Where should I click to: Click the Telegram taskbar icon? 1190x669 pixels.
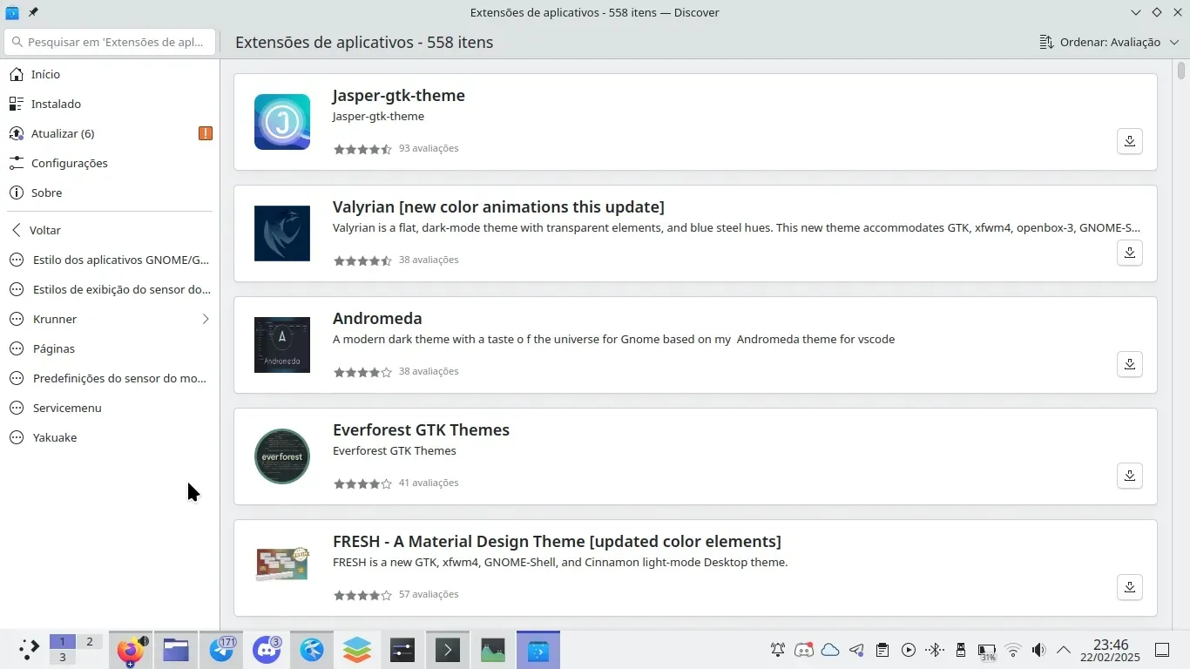tap(221, 650)
